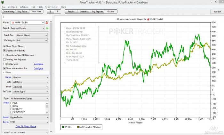Screen dimensions: 224x135
Task: Disable Display All-in Equity
Action: click(4, 51)
